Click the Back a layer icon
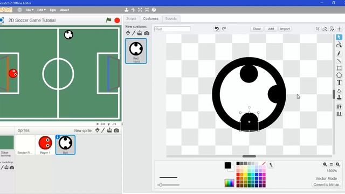 [x=339, y=114]
